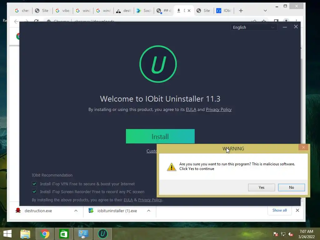Click muted volume tray icon
Viewport: 320px width, 240px height.
coord(291,234)
